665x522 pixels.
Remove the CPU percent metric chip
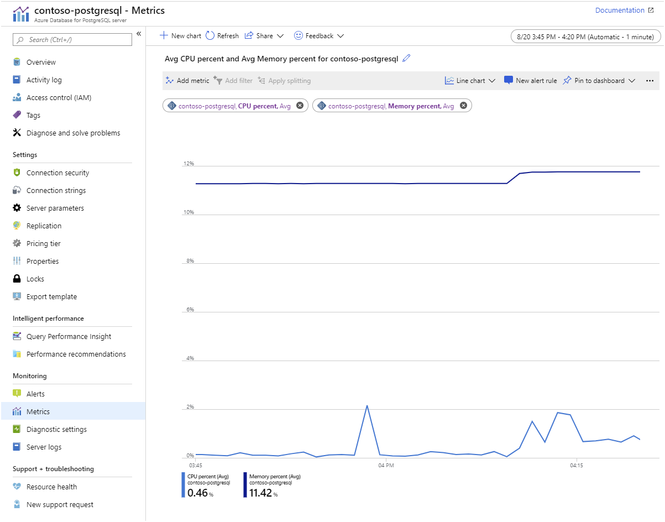[300, 106]
